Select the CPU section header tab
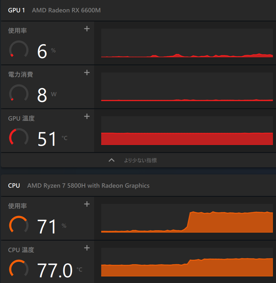276x283 pixels. click(14, 185)
